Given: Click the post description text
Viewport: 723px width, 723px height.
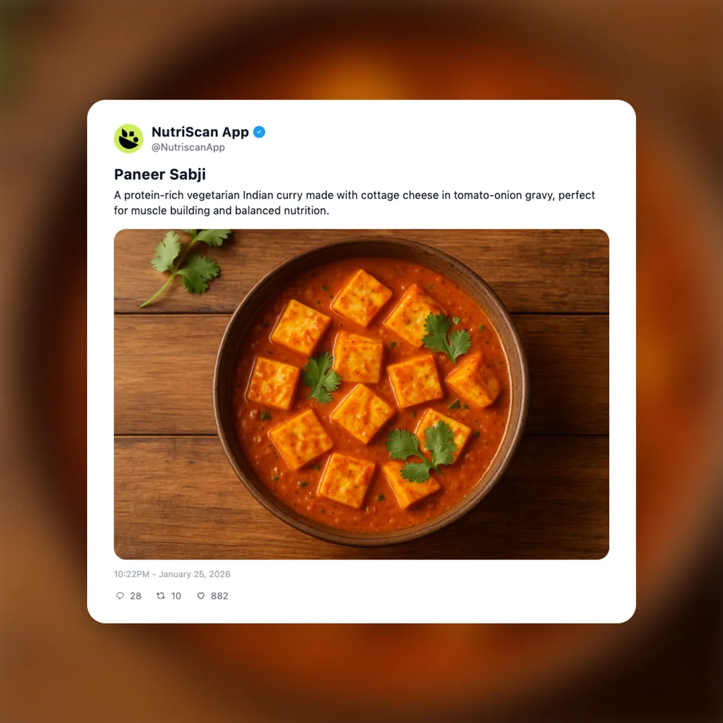Looking at the screenshot, I should click(354, 202).
